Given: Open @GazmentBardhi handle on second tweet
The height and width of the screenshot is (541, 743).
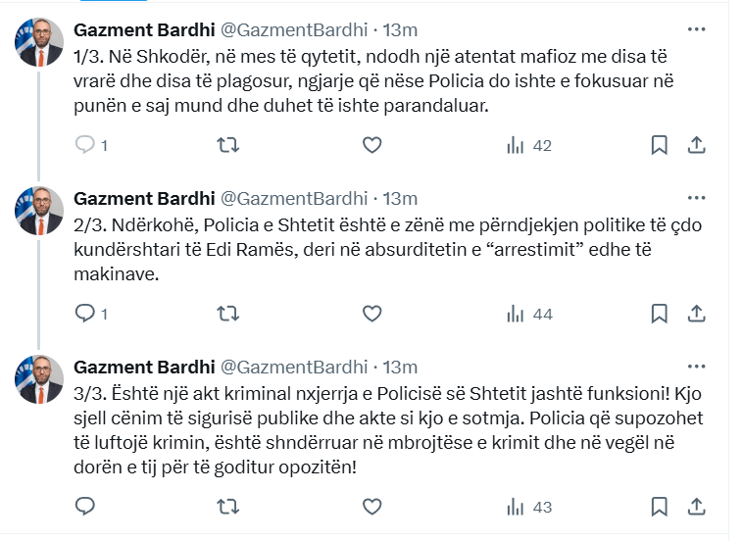Looking at the screenshot, I should 295,198.
